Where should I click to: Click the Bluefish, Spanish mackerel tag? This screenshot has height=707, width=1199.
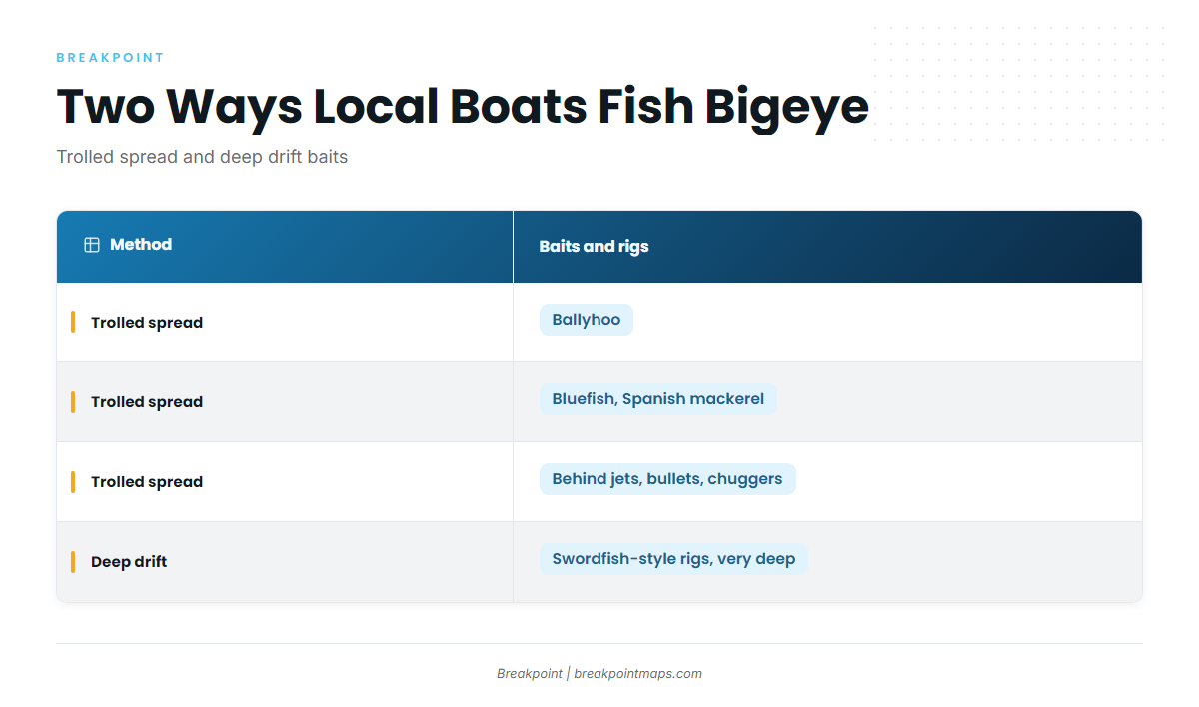point(658,399)
